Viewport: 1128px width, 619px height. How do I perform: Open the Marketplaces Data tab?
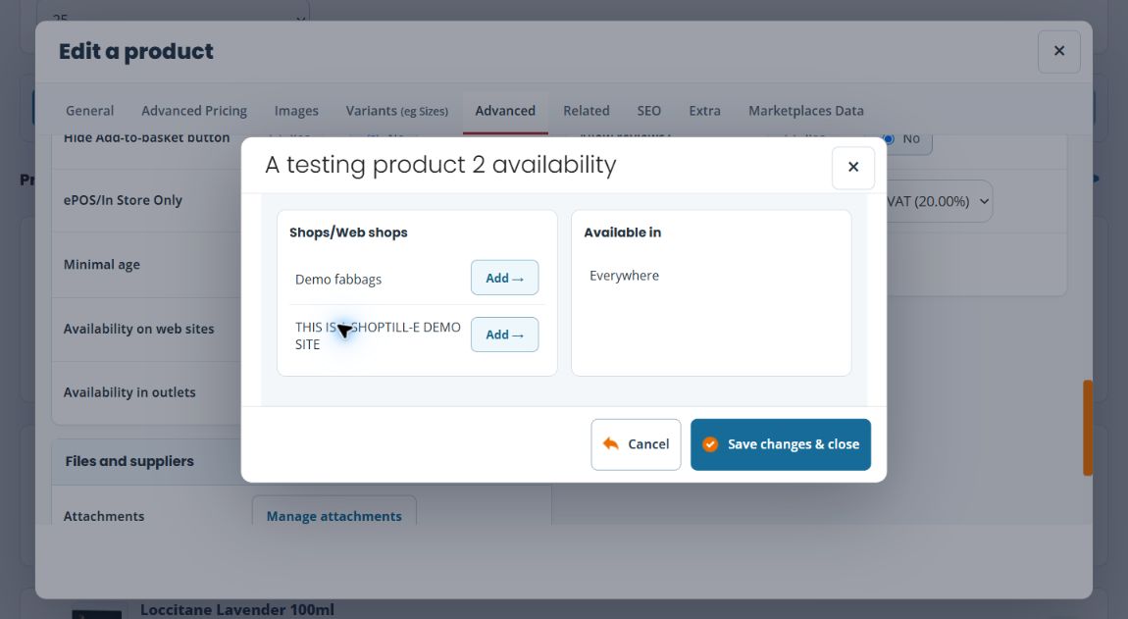coord(805,111)
